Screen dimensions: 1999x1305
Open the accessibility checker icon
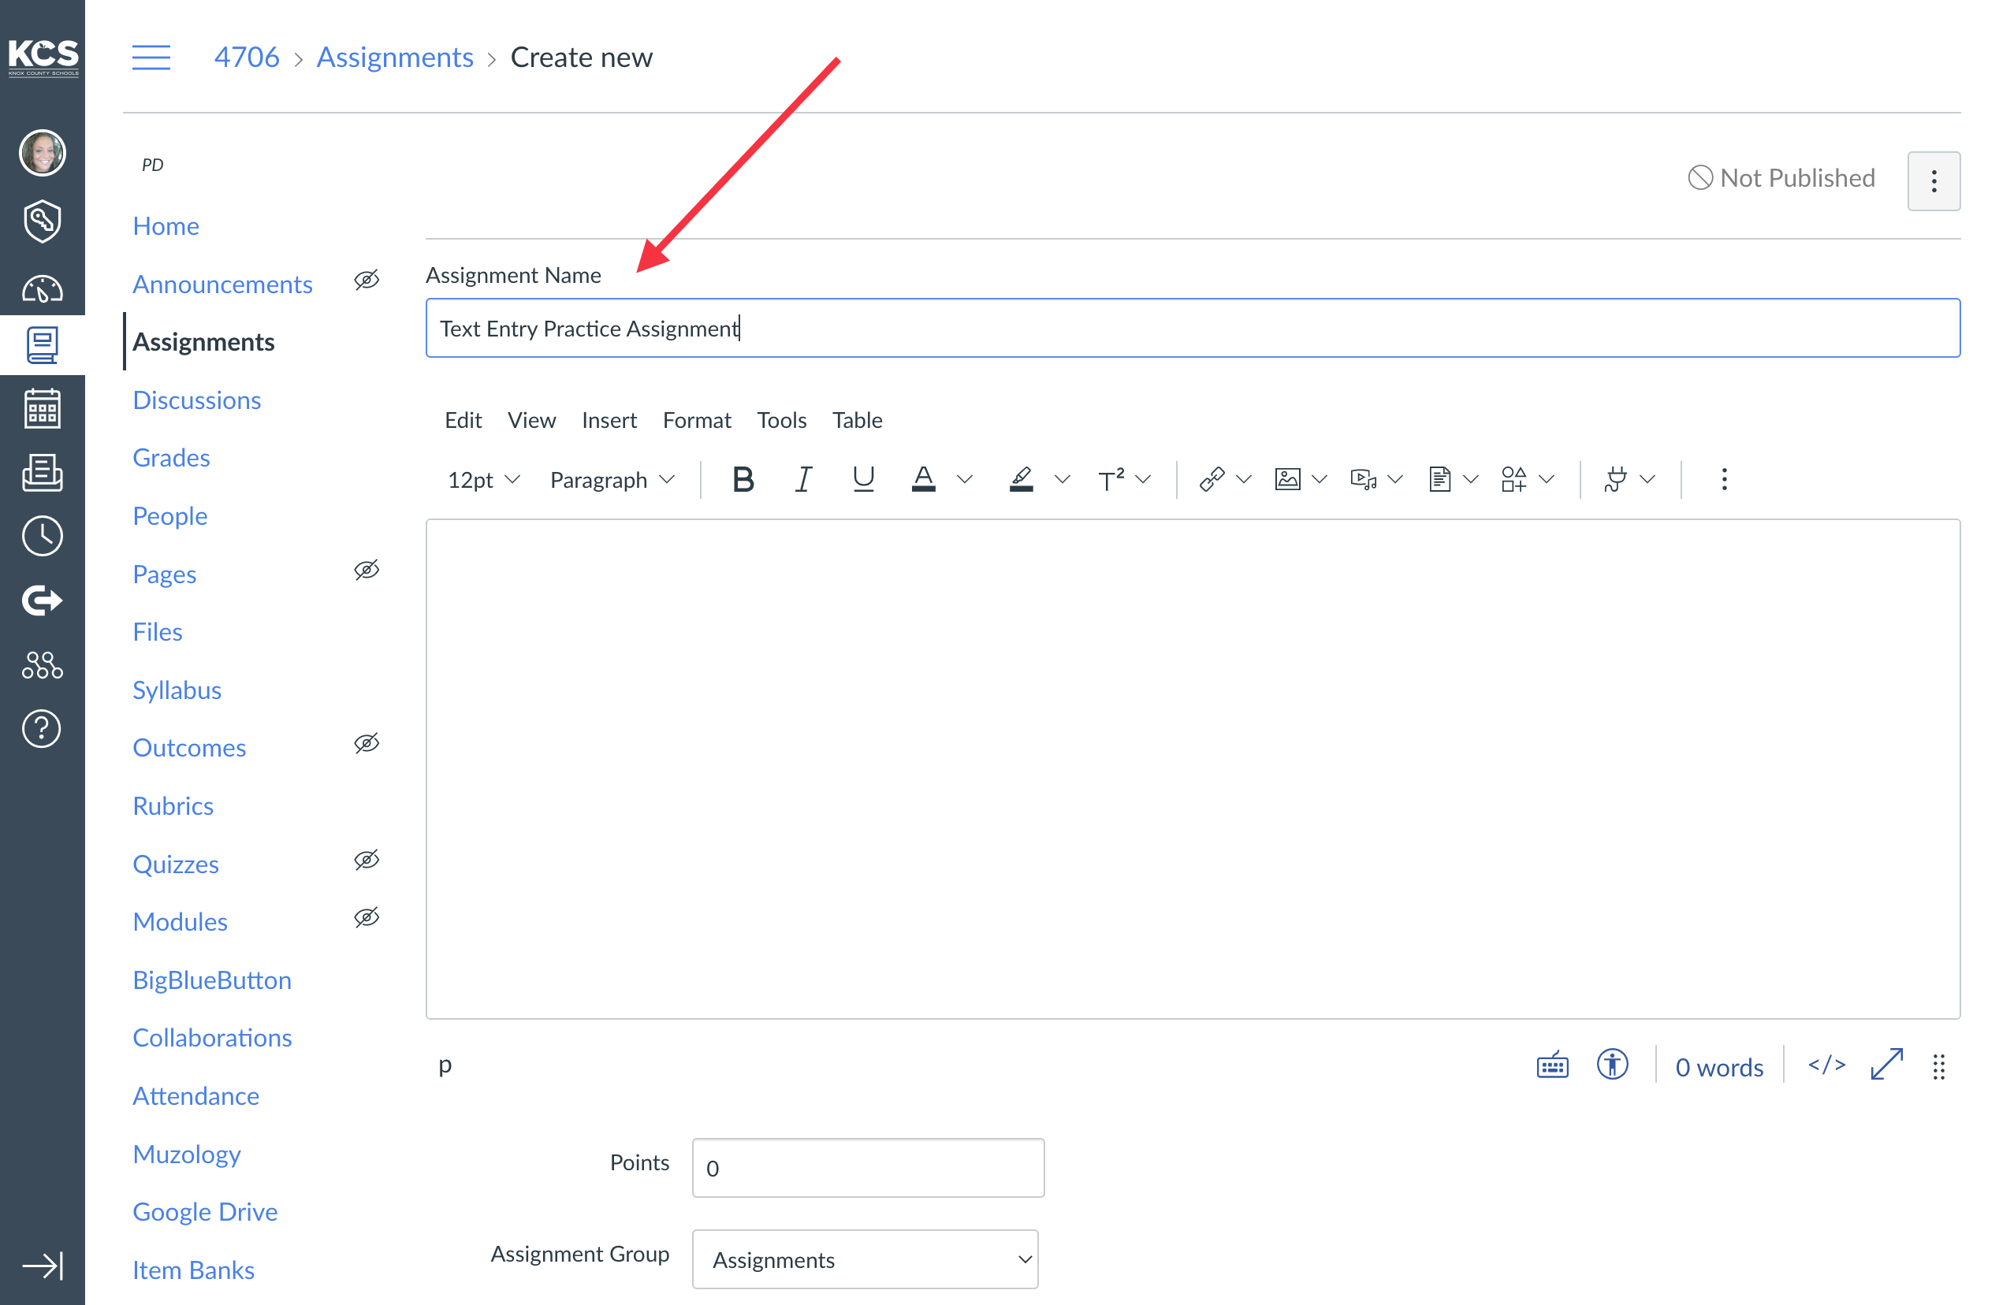[1612, 1065]
